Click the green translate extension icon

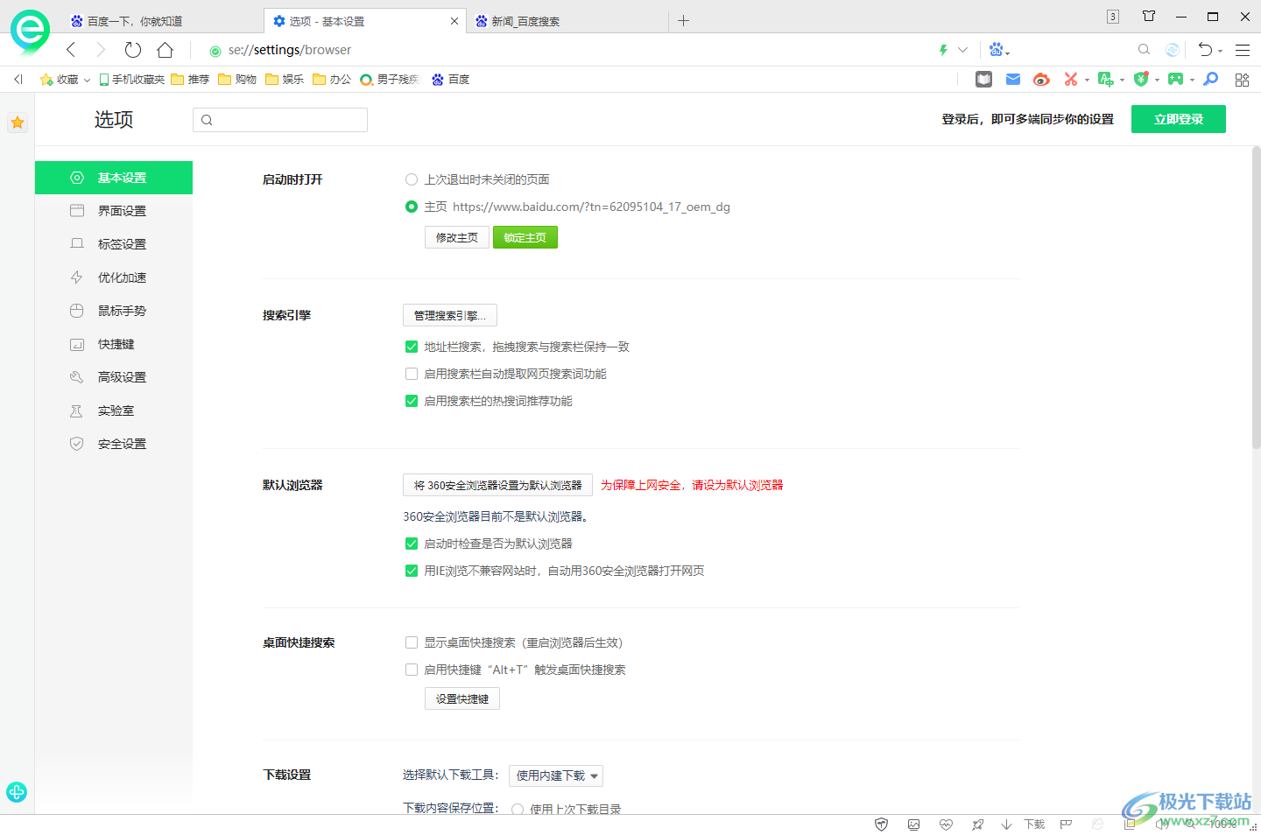click(x=1105, y=80)
